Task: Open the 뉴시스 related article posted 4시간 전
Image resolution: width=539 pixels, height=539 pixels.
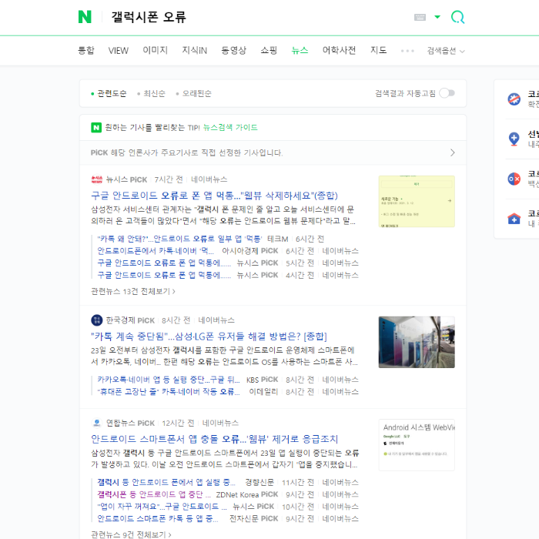Action: coord(164,275)
